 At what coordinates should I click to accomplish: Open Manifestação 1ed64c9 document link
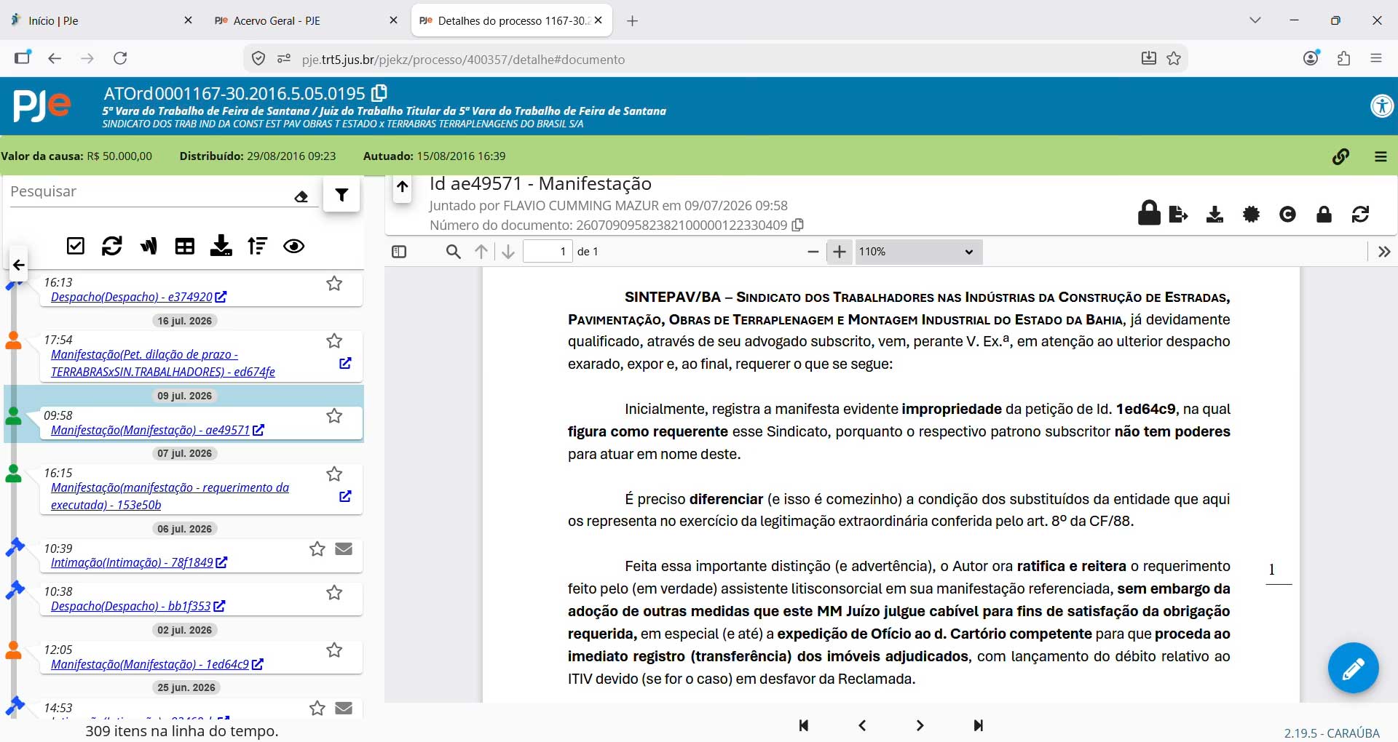(x=150, y=664)
